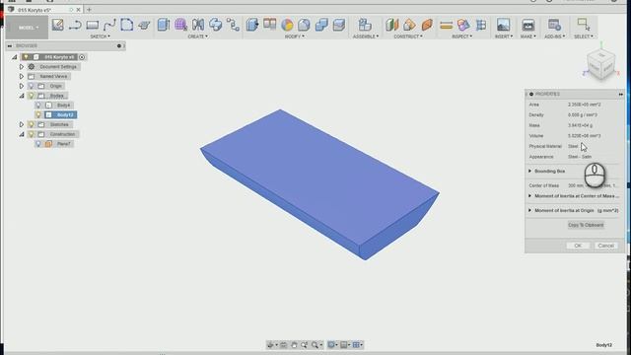Select the Create Sketch tool
The height and width of the screenshot is (355, 631).
pos(57,25)
